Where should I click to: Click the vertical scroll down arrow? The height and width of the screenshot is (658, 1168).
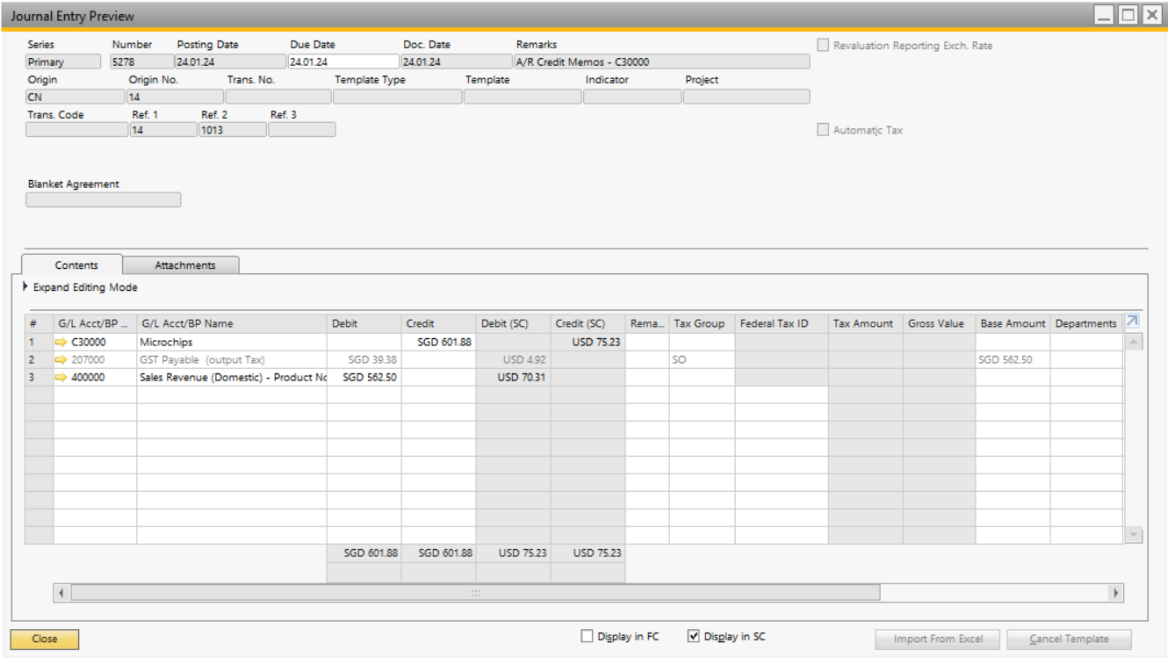(x=1134, y=534)
